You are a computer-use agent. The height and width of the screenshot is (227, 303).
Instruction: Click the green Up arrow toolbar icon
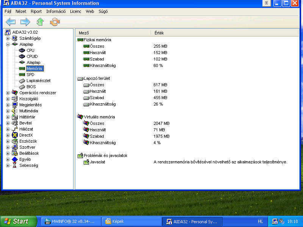coord(40,22)
